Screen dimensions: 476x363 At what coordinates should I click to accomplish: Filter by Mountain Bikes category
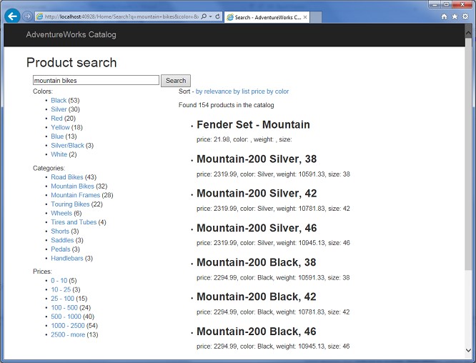point(73,187)
